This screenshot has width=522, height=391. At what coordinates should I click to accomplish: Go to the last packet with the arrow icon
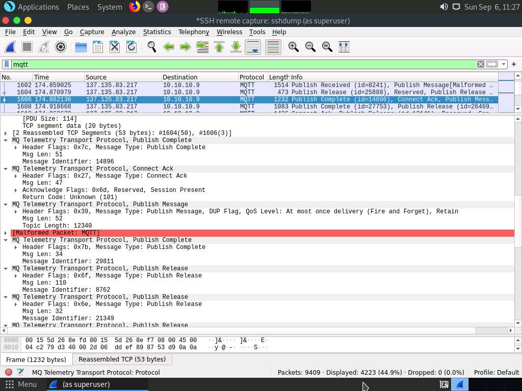tap(236, 47)
